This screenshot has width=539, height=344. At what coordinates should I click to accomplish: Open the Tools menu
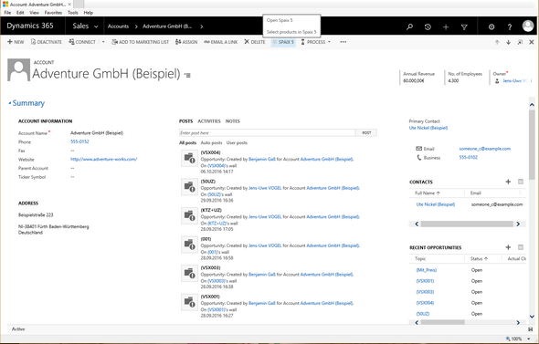click(x=72, y=13)
